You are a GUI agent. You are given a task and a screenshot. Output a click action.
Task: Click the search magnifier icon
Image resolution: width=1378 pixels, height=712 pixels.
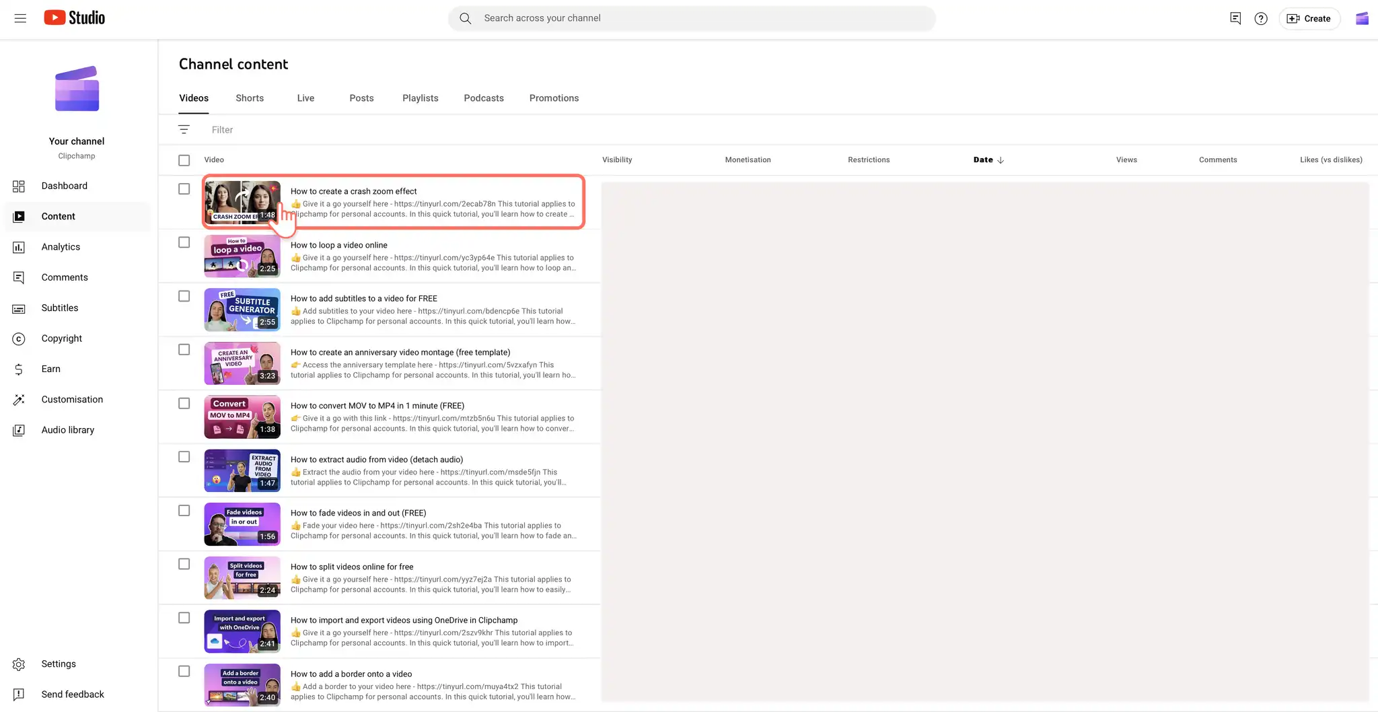(465, 18)
